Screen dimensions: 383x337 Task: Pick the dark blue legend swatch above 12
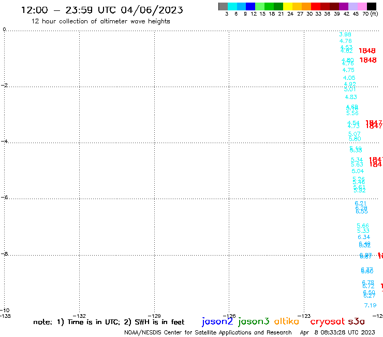point(251,6)
